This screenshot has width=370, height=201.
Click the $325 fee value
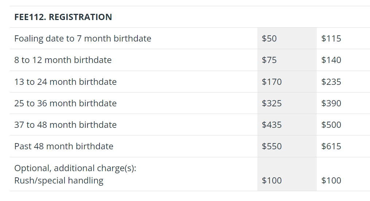pos(272,103)
